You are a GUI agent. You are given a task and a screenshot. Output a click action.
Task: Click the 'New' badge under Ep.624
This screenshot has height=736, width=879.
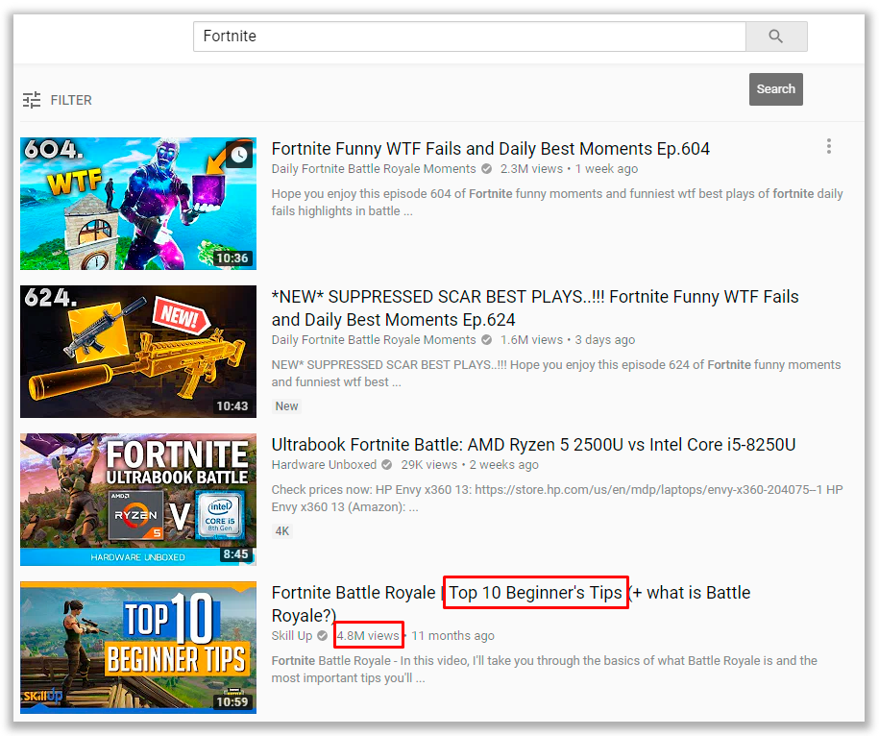point(286,406)
